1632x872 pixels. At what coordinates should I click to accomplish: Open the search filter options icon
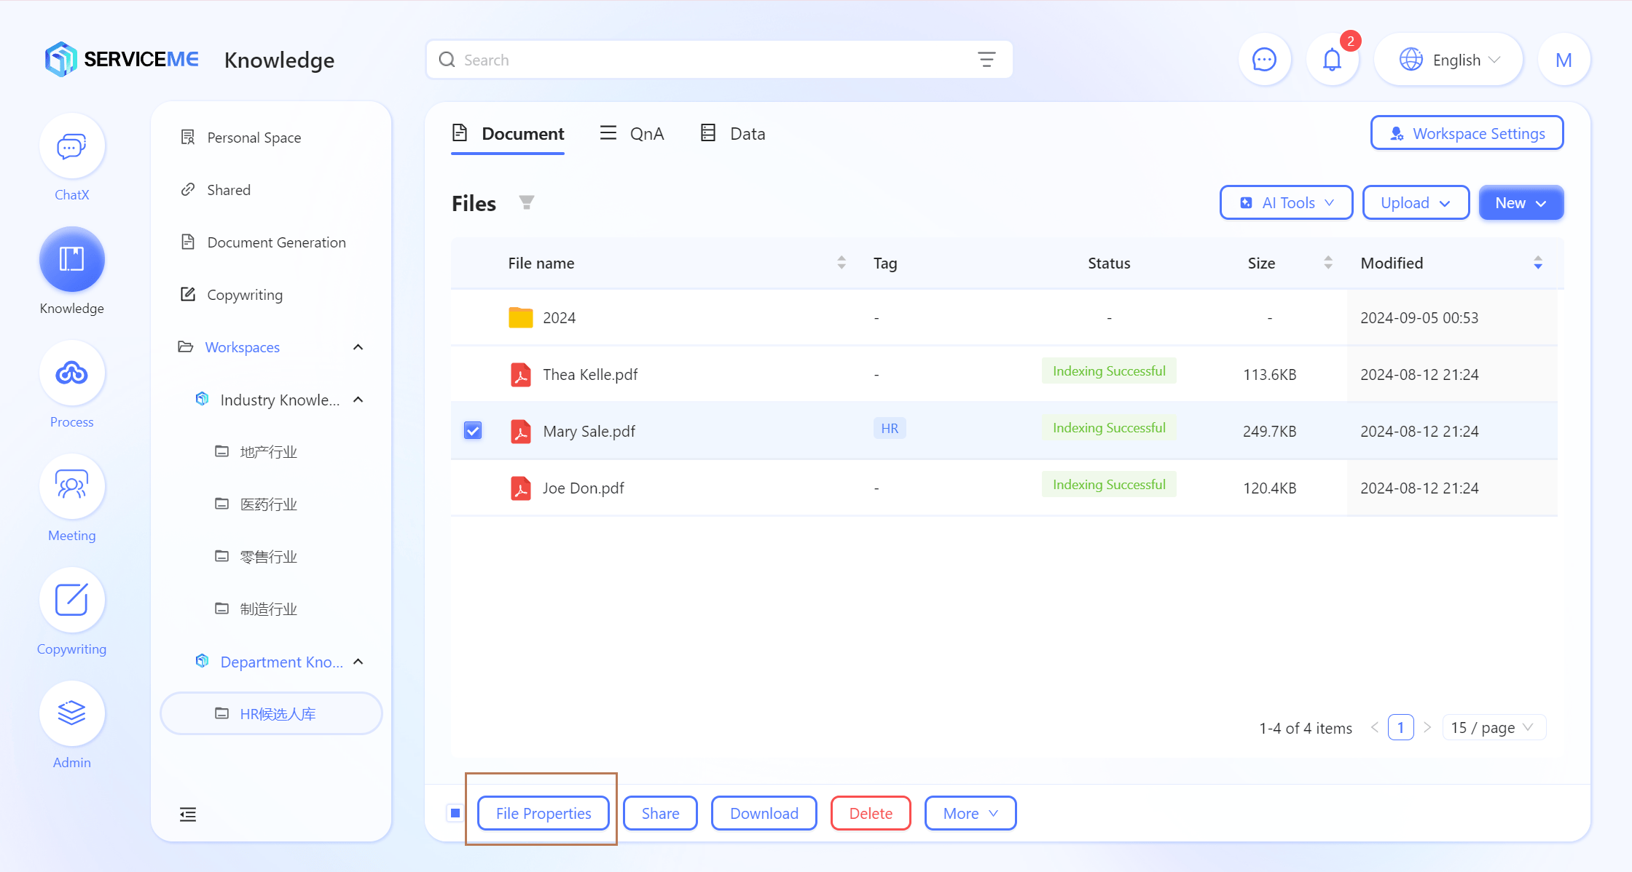pos(986,60)
